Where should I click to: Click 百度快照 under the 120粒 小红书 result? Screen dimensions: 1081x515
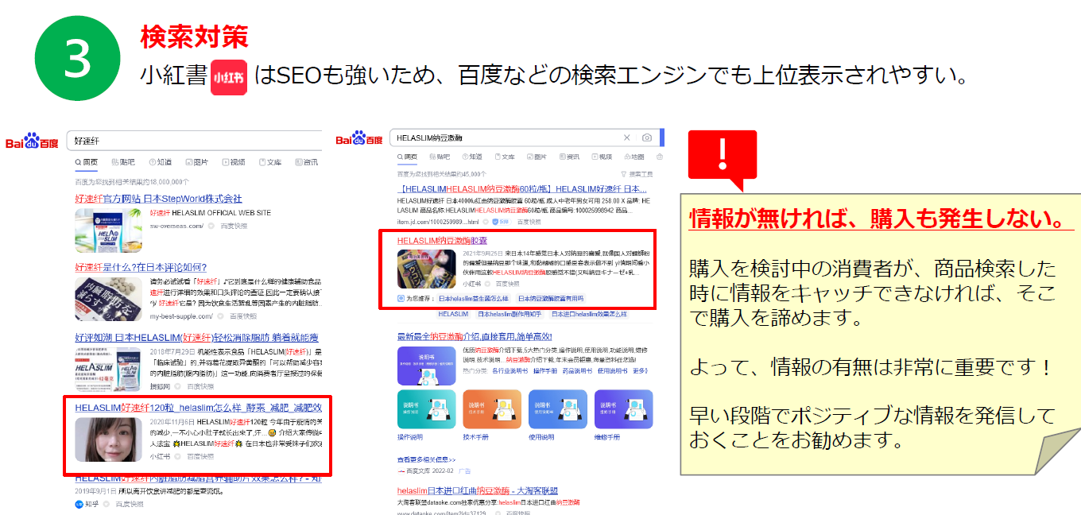[200, 456]
